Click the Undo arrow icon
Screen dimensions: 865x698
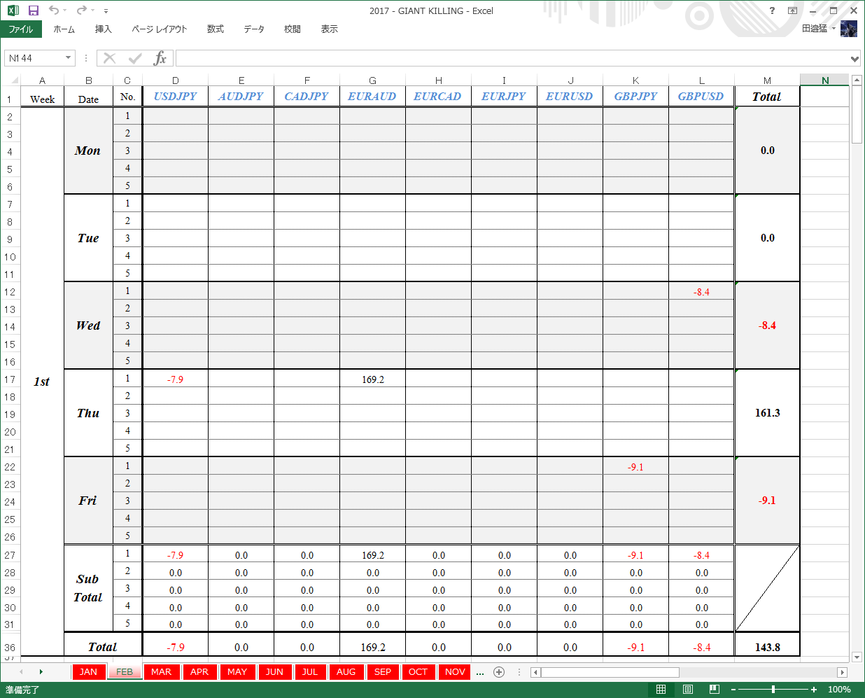tap(54, 11)
